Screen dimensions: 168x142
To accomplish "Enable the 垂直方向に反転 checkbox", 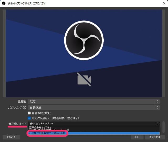I will pos(29,113).
